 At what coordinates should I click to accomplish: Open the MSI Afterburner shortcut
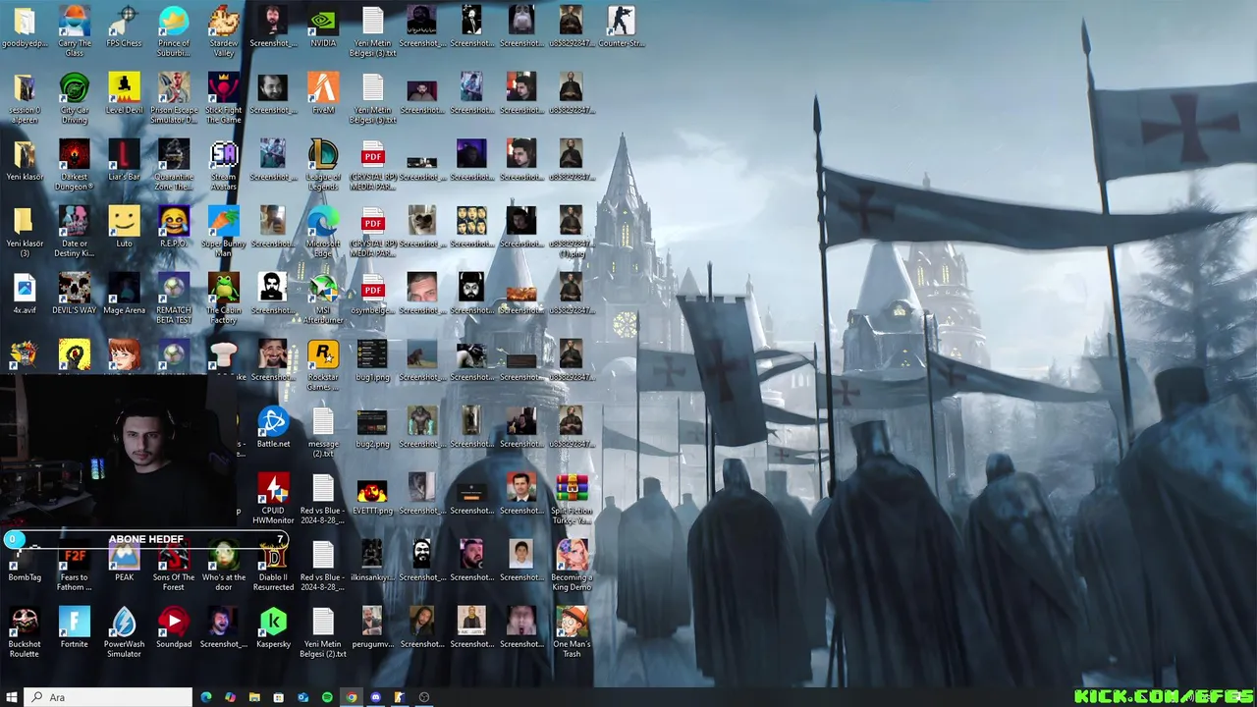pyautogui.click(x=323, y=298)
